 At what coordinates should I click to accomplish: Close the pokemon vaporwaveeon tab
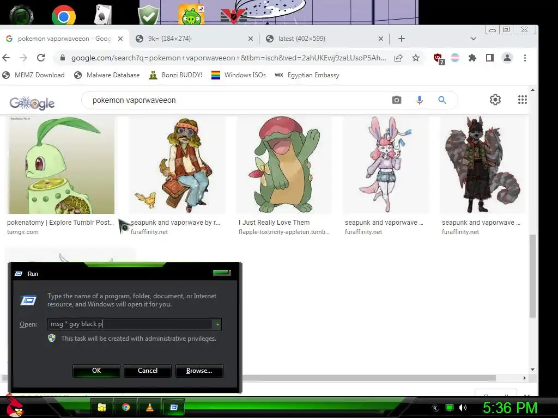(120, 39)
